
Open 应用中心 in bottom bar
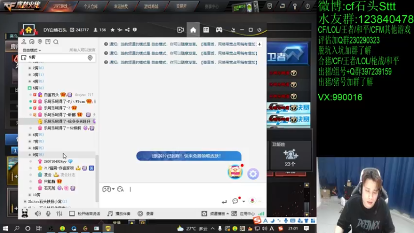pos(243,213)
